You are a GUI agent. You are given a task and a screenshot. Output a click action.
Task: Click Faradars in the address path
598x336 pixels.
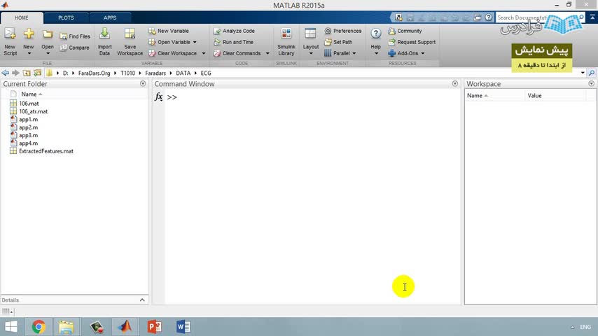click(155, 73)
